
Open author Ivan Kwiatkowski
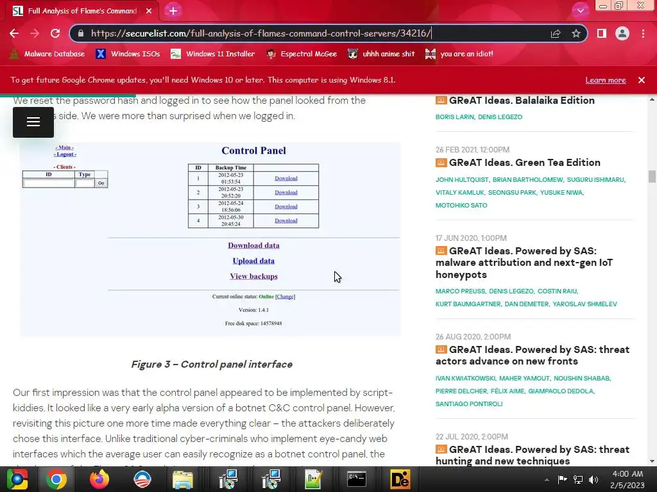pos(466,378)
